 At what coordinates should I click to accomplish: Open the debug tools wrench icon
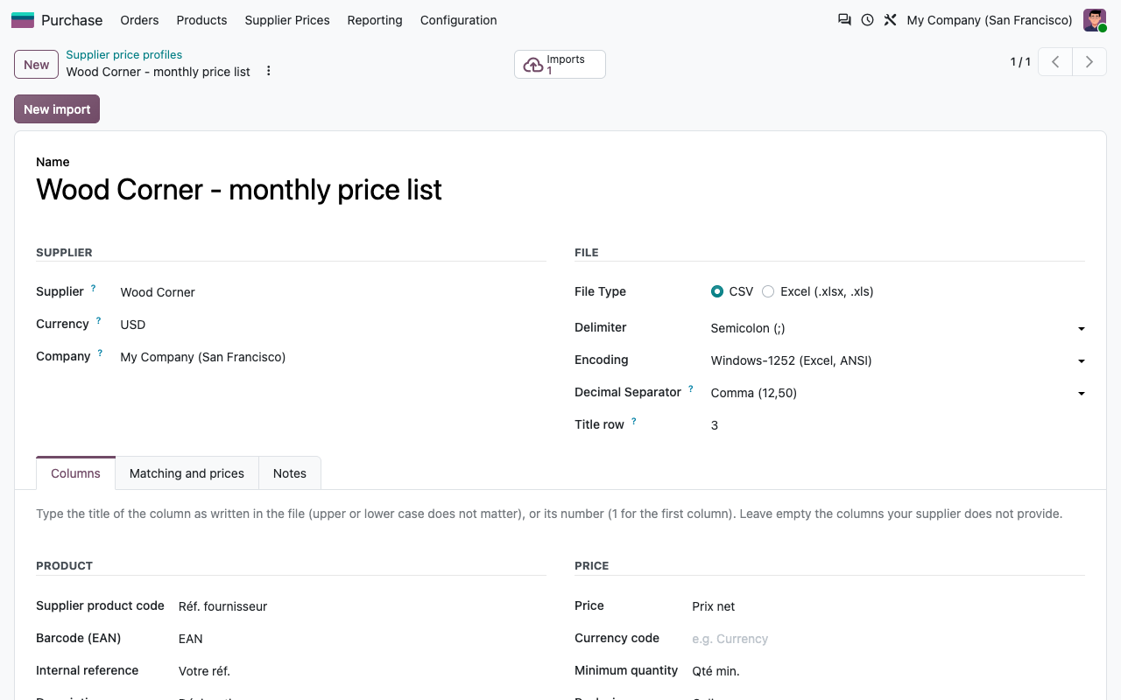pyautogui.click(x=890, y=19)
